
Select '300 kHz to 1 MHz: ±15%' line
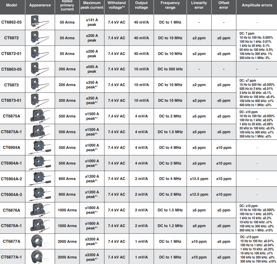tap(256, 230)
